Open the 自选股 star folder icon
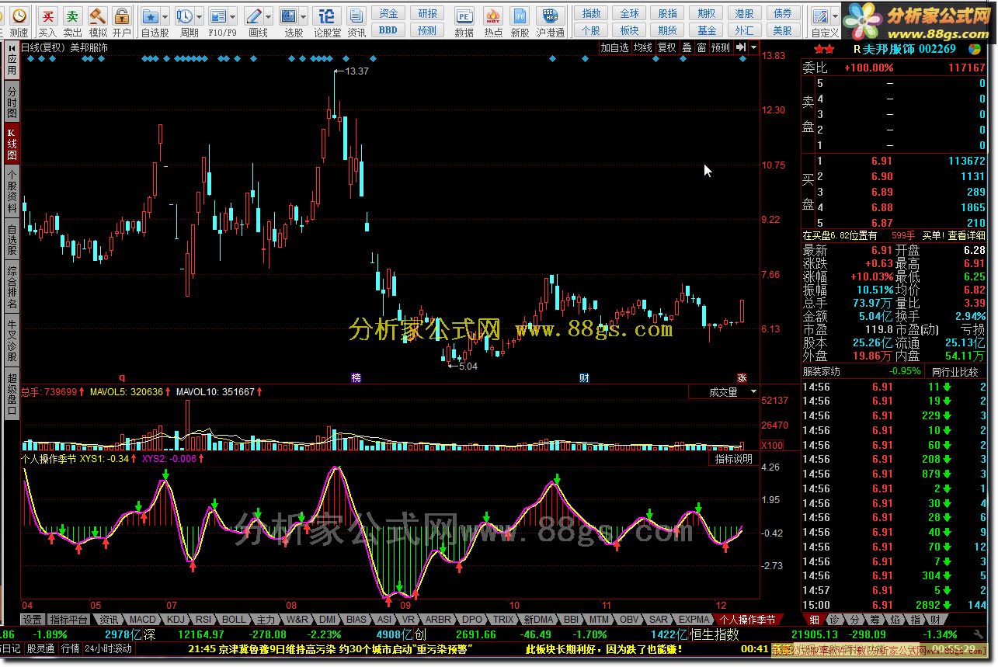This screenshot has width=998, height=667. [151, 16]
